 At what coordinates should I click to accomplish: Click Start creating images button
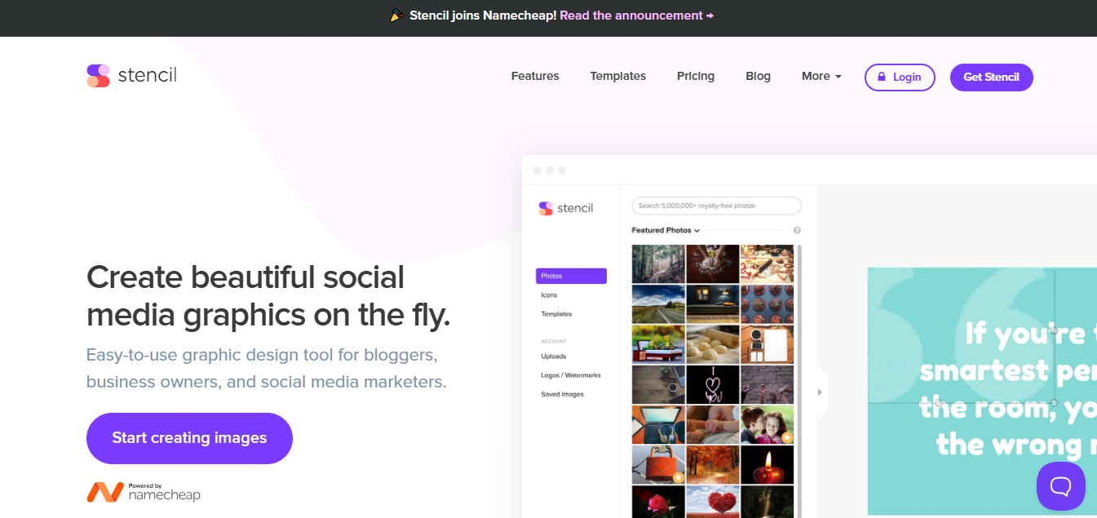189,438
